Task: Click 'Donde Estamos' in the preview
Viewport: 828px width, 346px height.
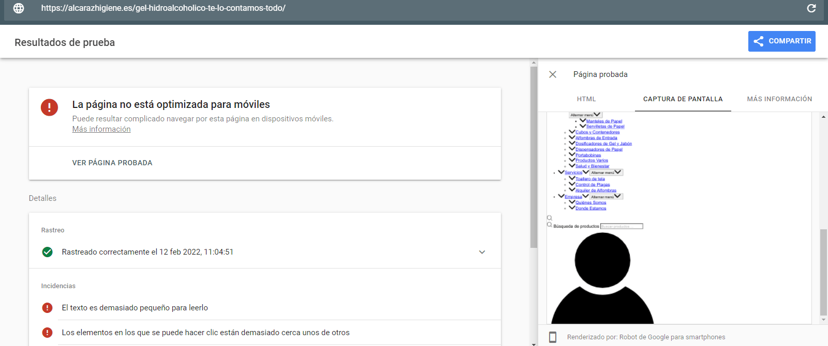Action: [x=590, y=209]
